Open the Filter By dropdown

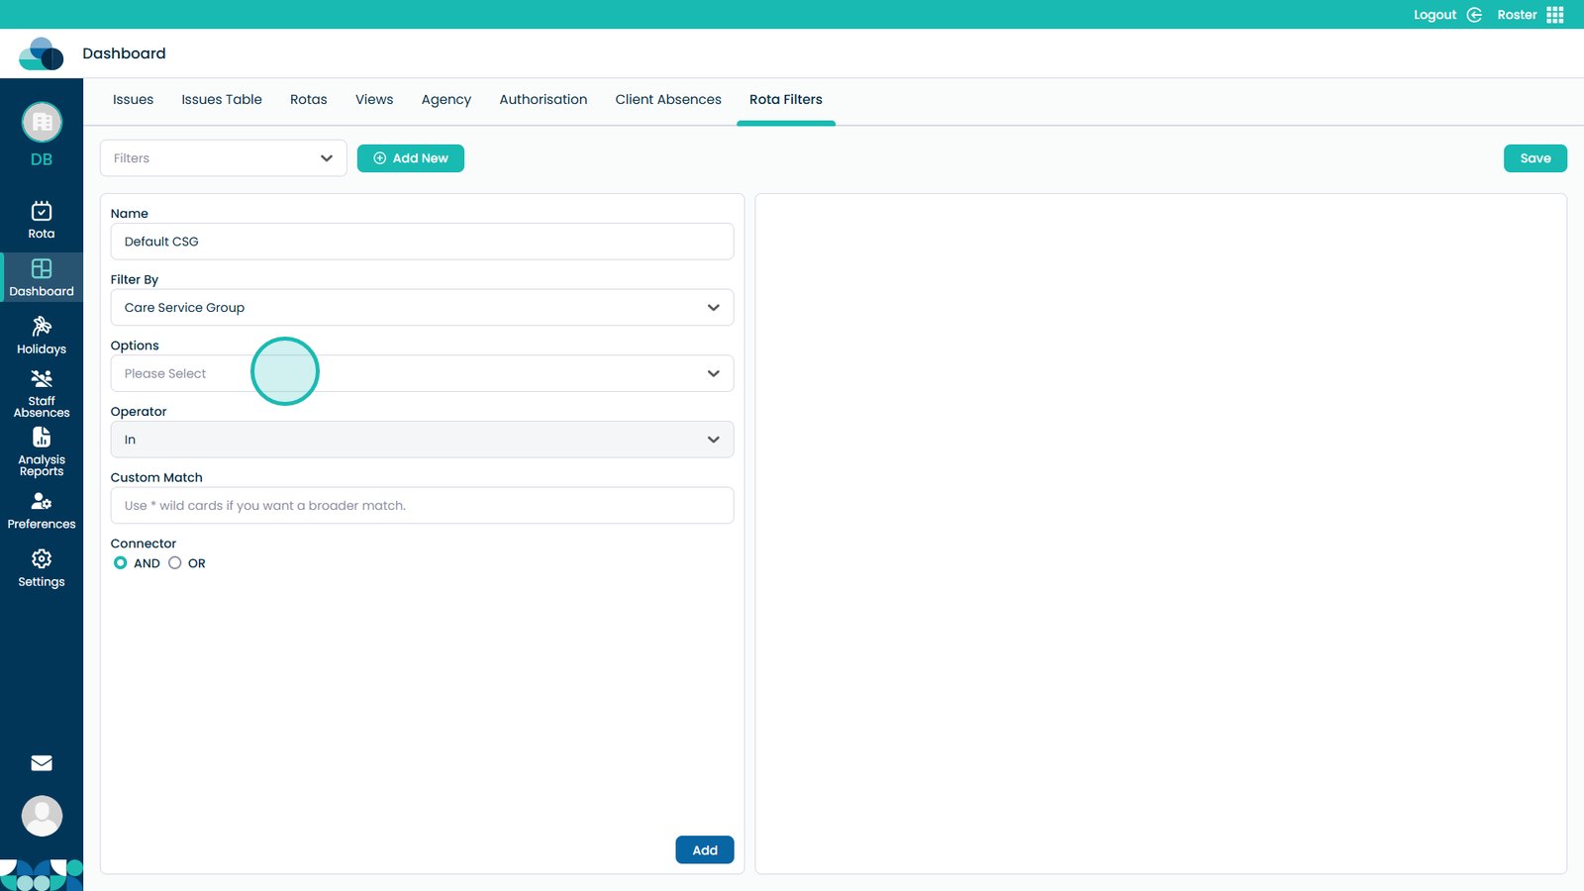coord(422,308)
